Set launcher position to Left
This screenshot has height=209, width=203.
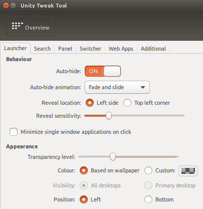tap(84, 199)
